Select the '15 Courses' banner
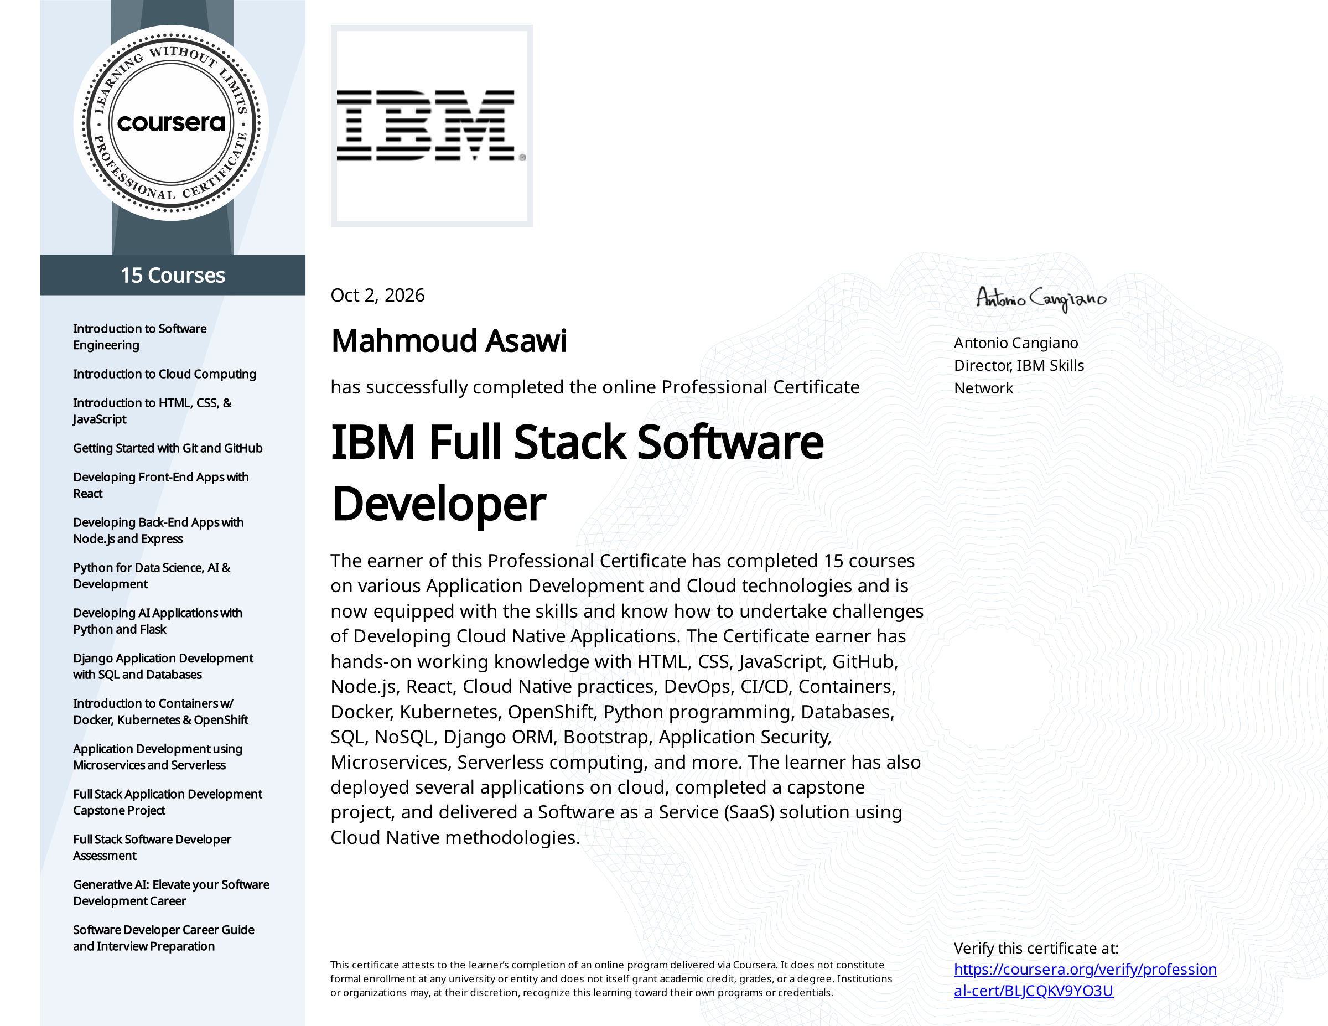The height and width of the screenshot is (1026, 1328). (173, 275)
